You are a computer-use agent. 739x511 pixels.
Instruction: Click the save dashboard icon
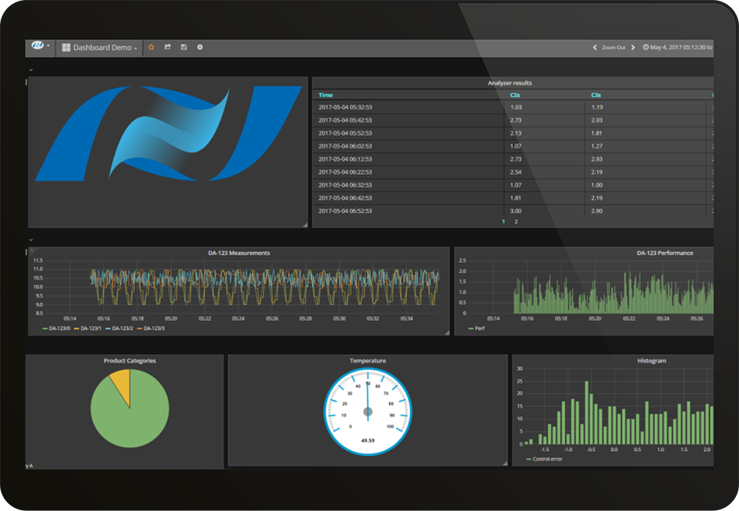coord(184,47)
